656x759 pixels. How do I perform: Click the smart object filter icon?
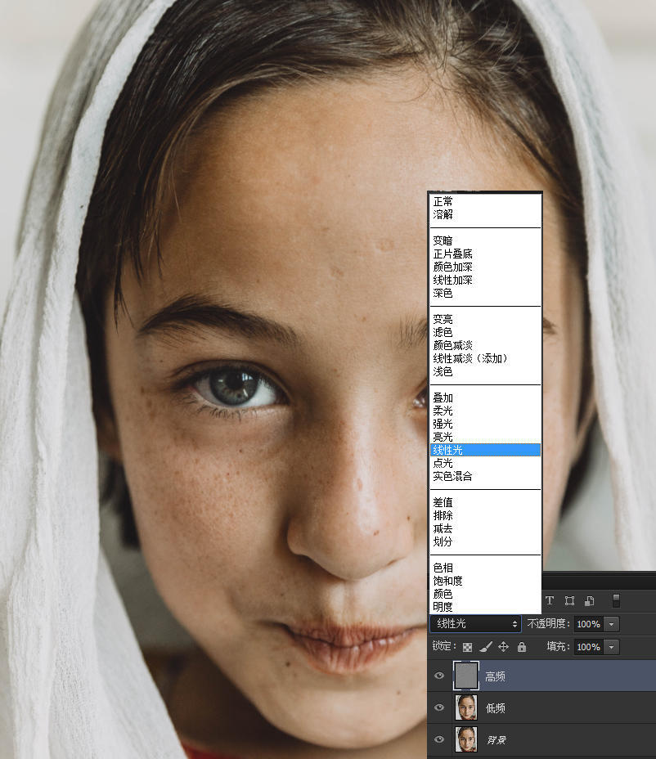pyautogui.click(x=589, y=600)
